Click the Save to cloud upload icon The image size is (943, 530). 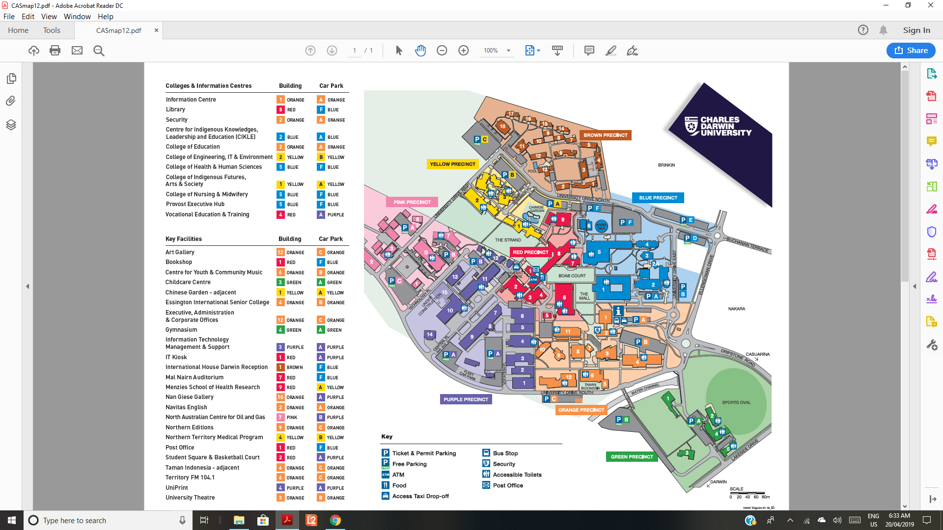[x=34, y=51]
